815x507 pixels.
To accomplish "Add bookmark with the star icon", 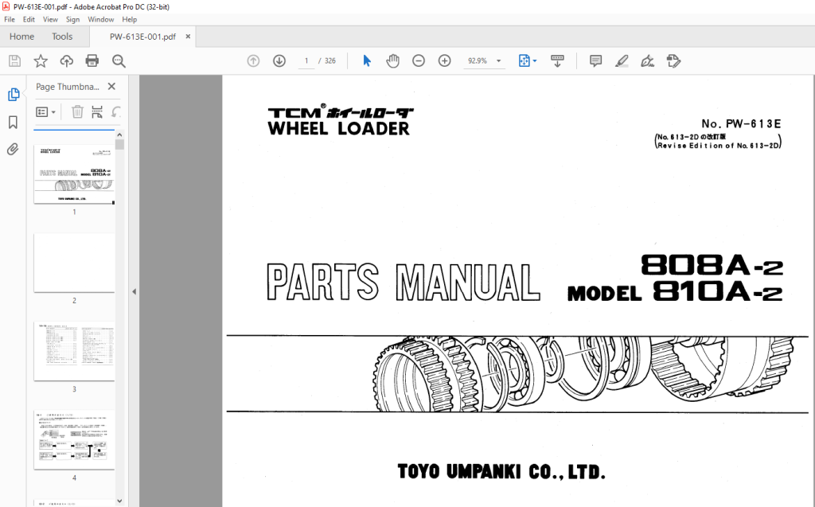I will 41,60.
